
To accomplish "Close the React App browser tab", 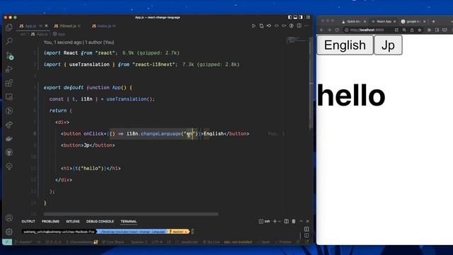I will click(394, 21).
